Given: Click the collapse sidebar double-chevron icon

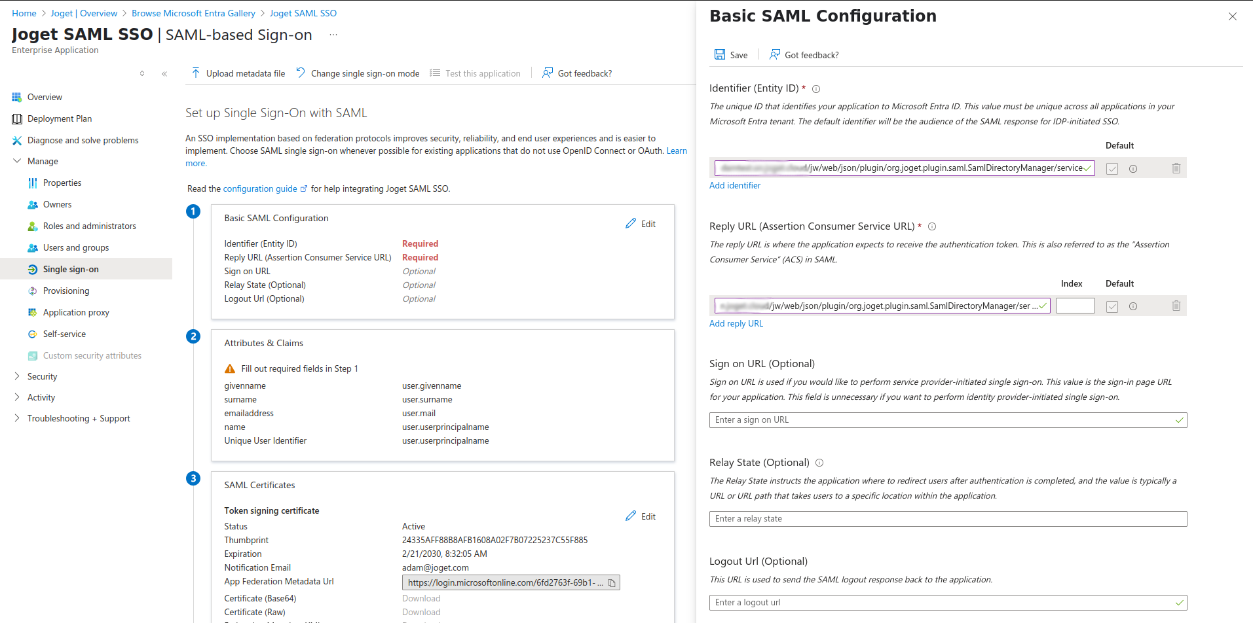Looking at the screenshot, I should click(164, 74).
